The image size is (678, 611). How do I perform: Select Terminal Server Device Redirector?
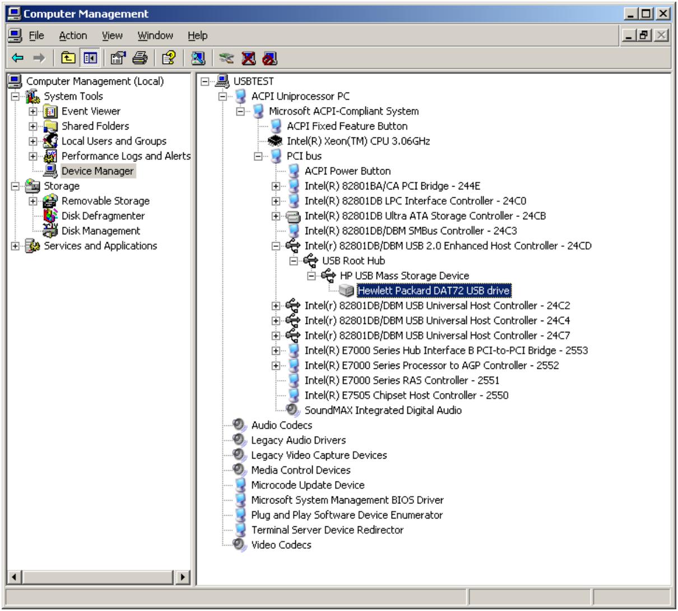327,530
